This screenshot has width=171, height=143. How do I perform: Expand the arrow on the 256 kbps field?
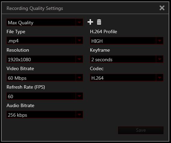pyautogui.click(x=79, y=115)
